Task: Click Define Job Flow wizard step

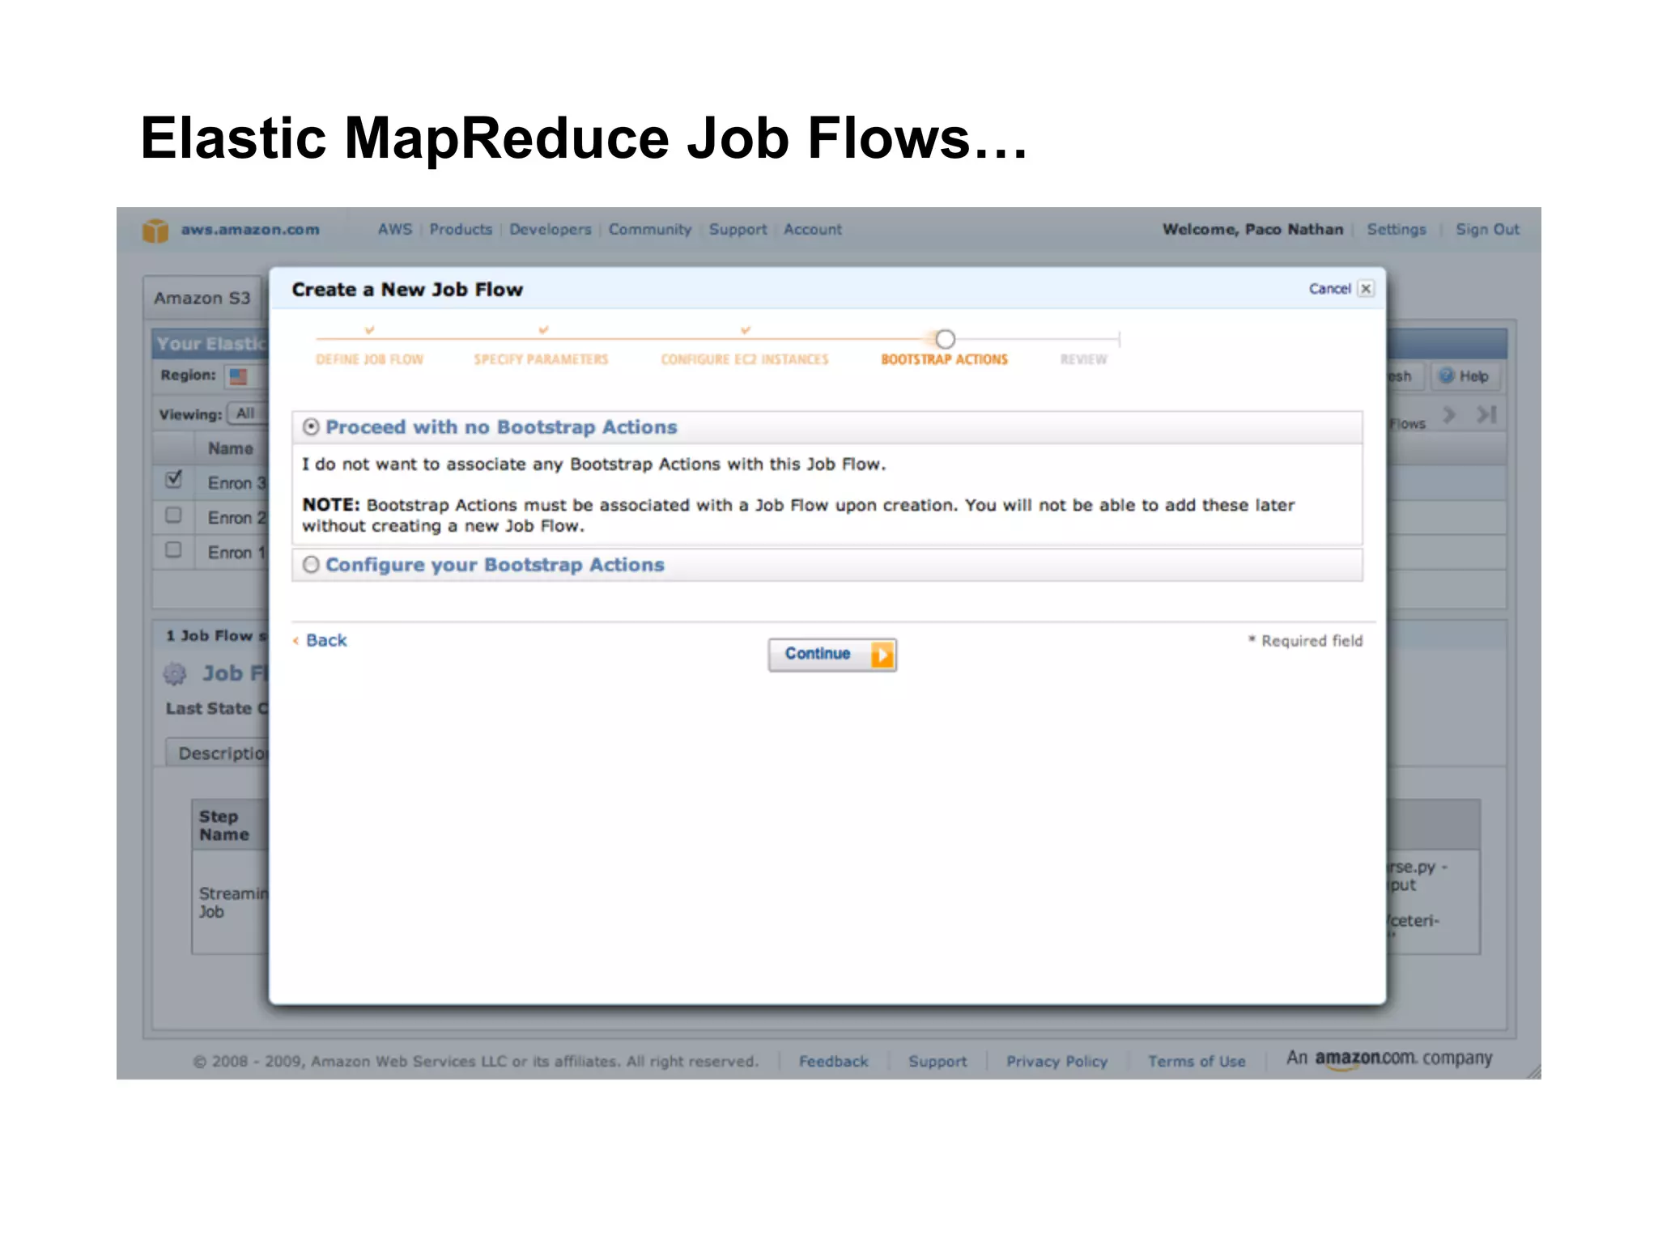Action: pyautogui.click(x=369, y=359)
